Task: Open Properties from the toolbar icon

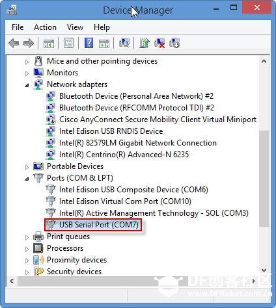Action: 68,43
